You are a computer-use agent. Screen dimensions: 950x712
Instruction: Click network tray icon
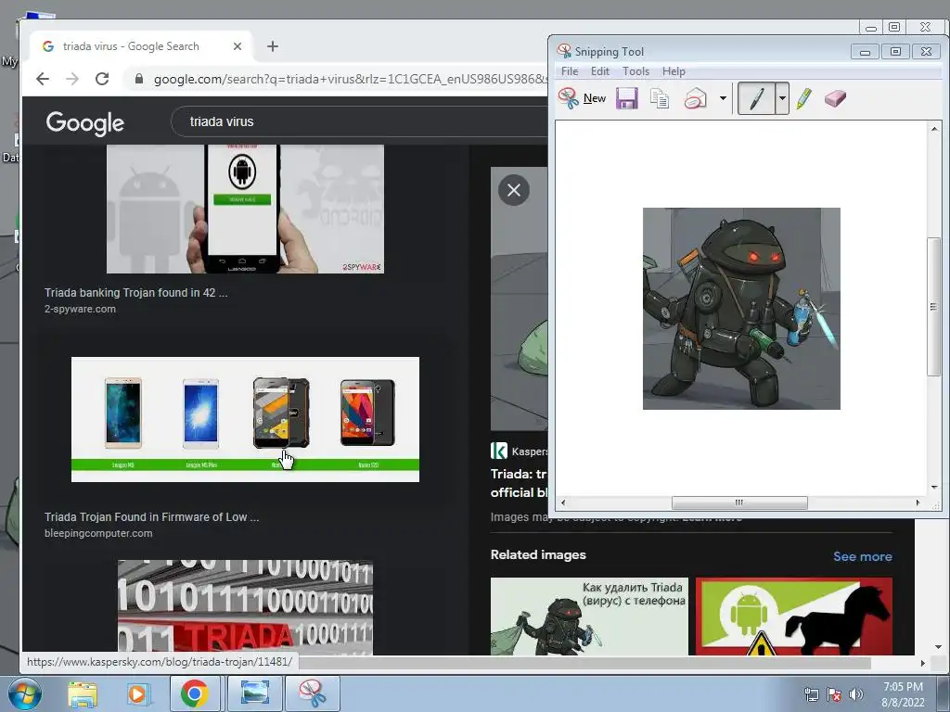(x=811, y=694)
